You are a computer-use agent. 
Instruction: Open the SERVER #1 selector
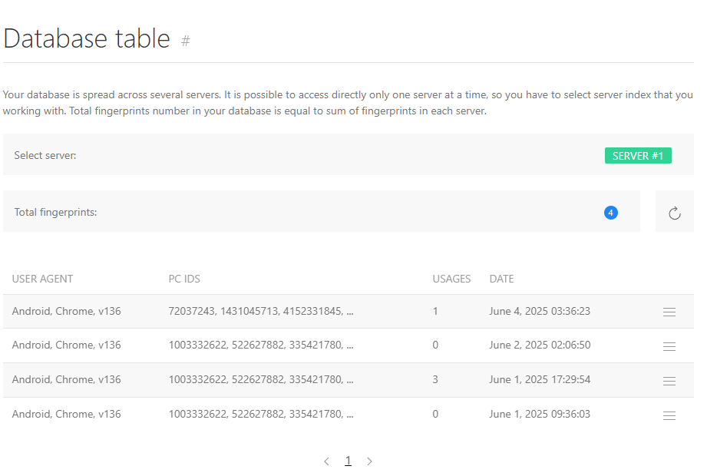point(638,156)
